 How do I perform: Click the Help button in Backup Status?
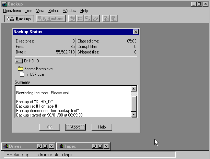(x=102, y=127)
